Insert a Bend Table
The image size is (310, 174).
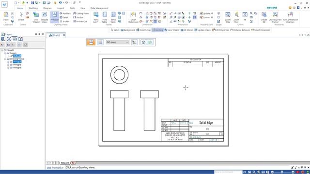113,17
